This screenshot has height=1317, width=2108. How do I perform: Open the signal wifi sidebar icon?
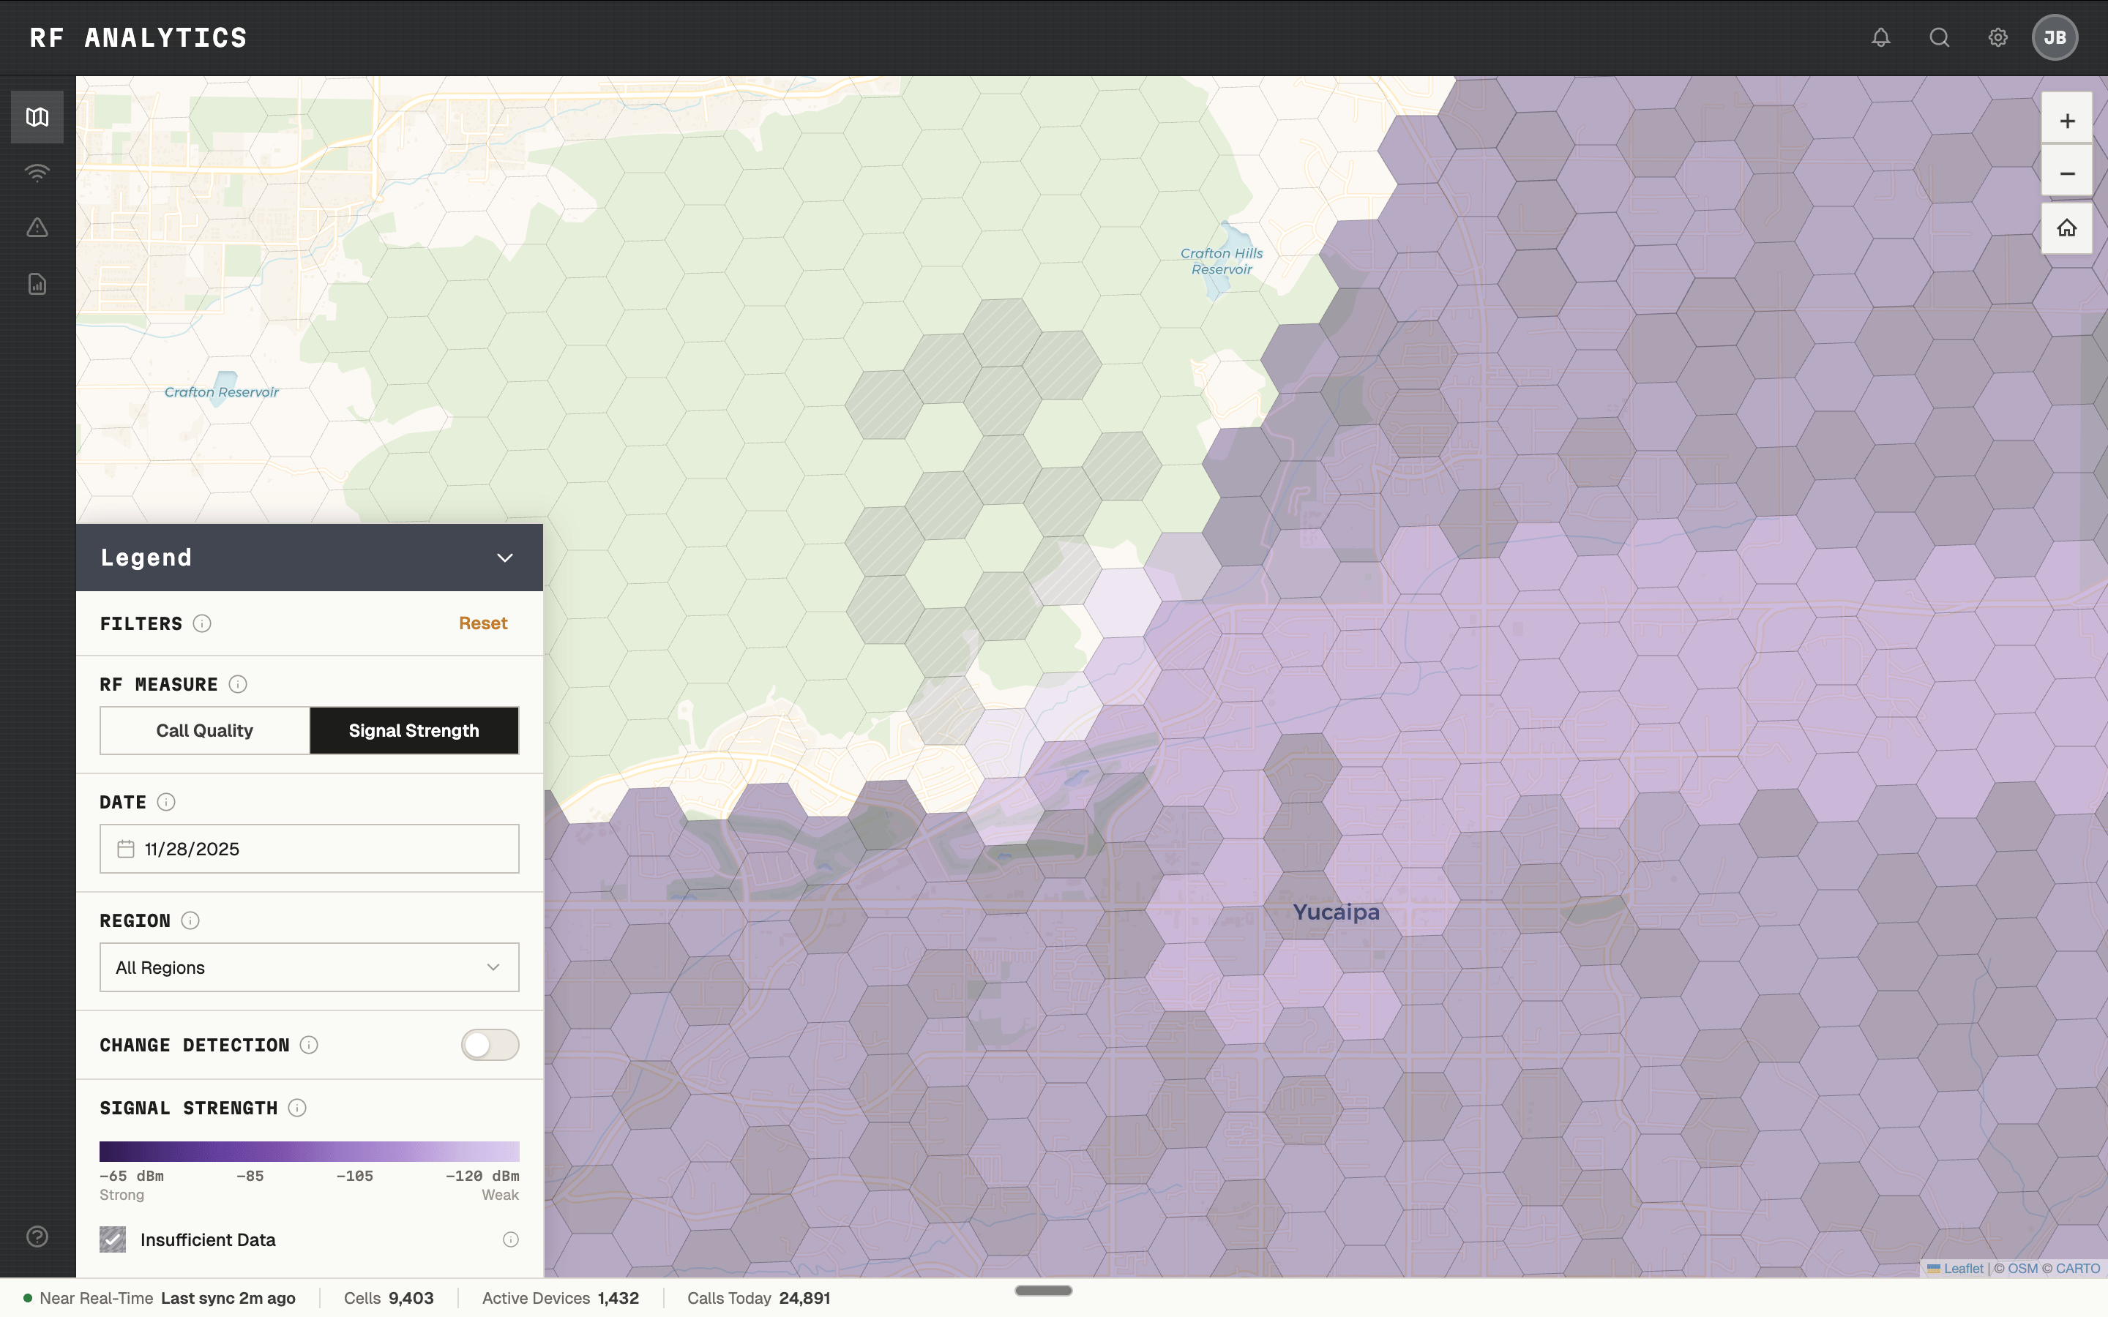37,173
